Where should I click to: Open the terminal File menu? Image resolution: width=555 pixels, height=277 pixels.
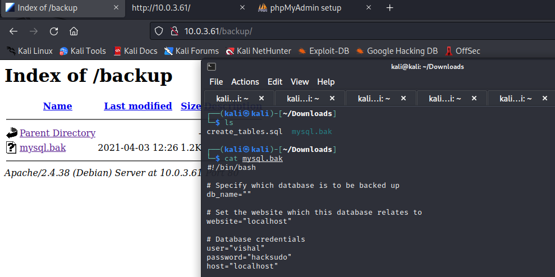(216, 82)
